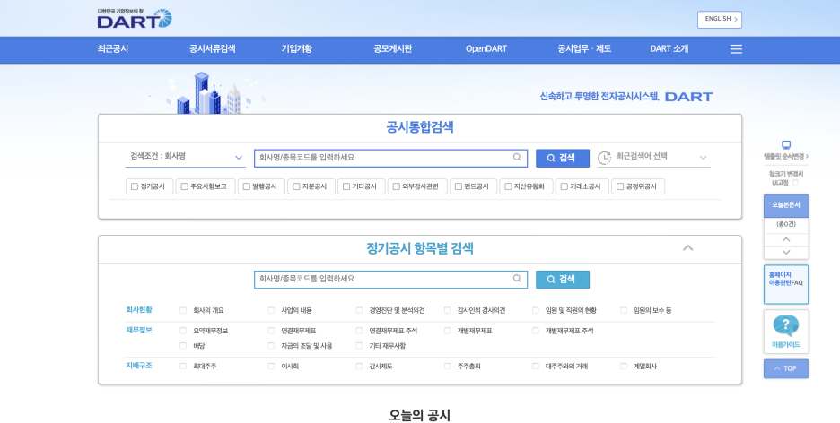
Task: Check the 정기공시 checkbox
Action: [x=135, y=186]
